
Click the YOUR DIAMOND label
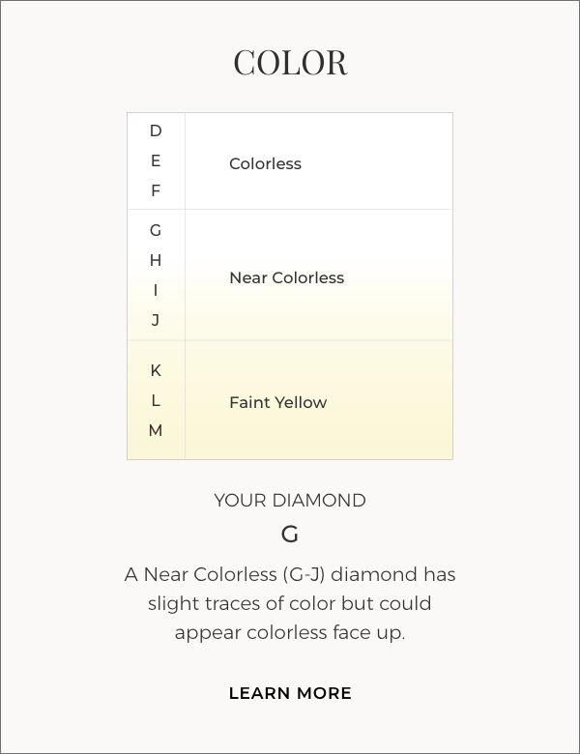point(290,500)
